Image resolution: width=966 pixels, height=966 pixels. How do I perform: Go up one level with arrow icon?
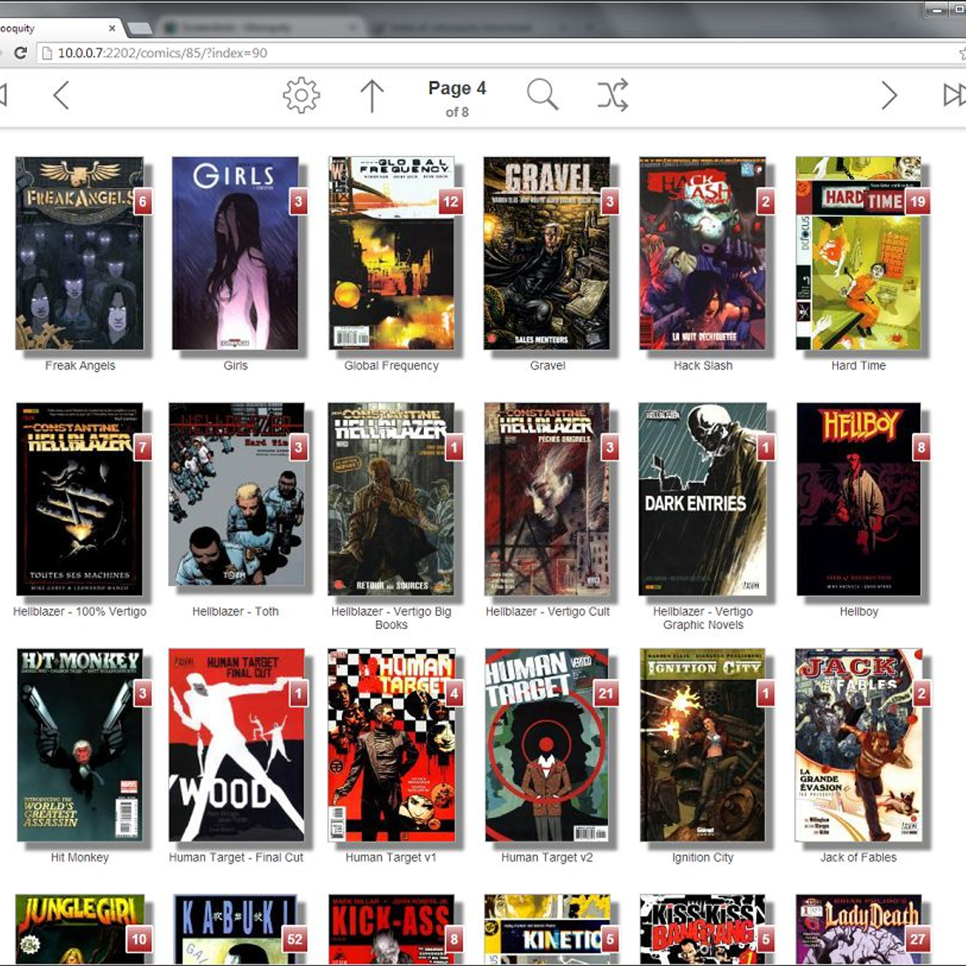point(372,95)
